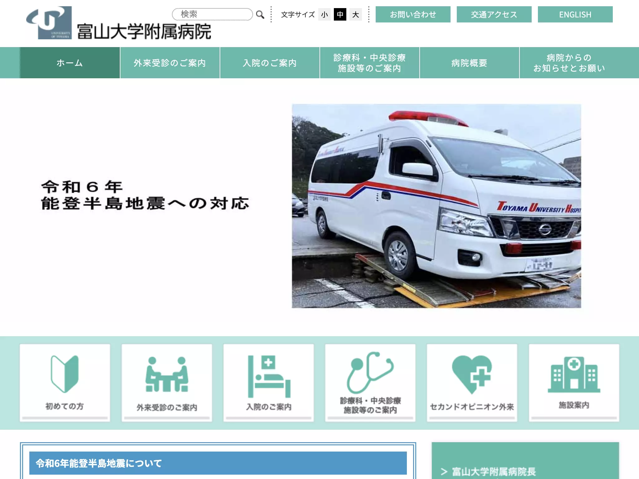
Task: Open 入院のご案内 in the navigation bar
Action: coord(270,63)
